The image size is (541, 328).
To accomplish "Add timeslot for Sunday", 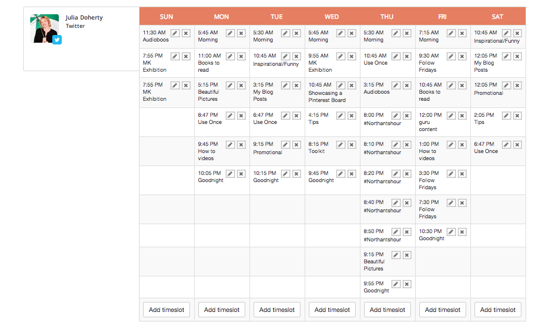I will (167, 310).
